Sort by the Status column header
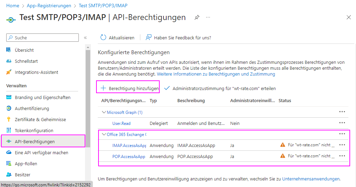This screenshot has width=356, height=187. point(285,101)
